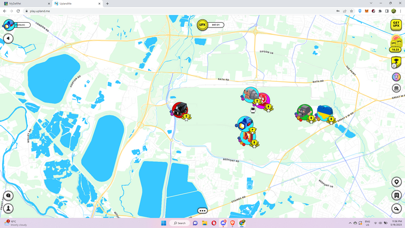The image size is (405, 228).
Task: Select the black car marker on red circle
Action: tap(180, 110)
